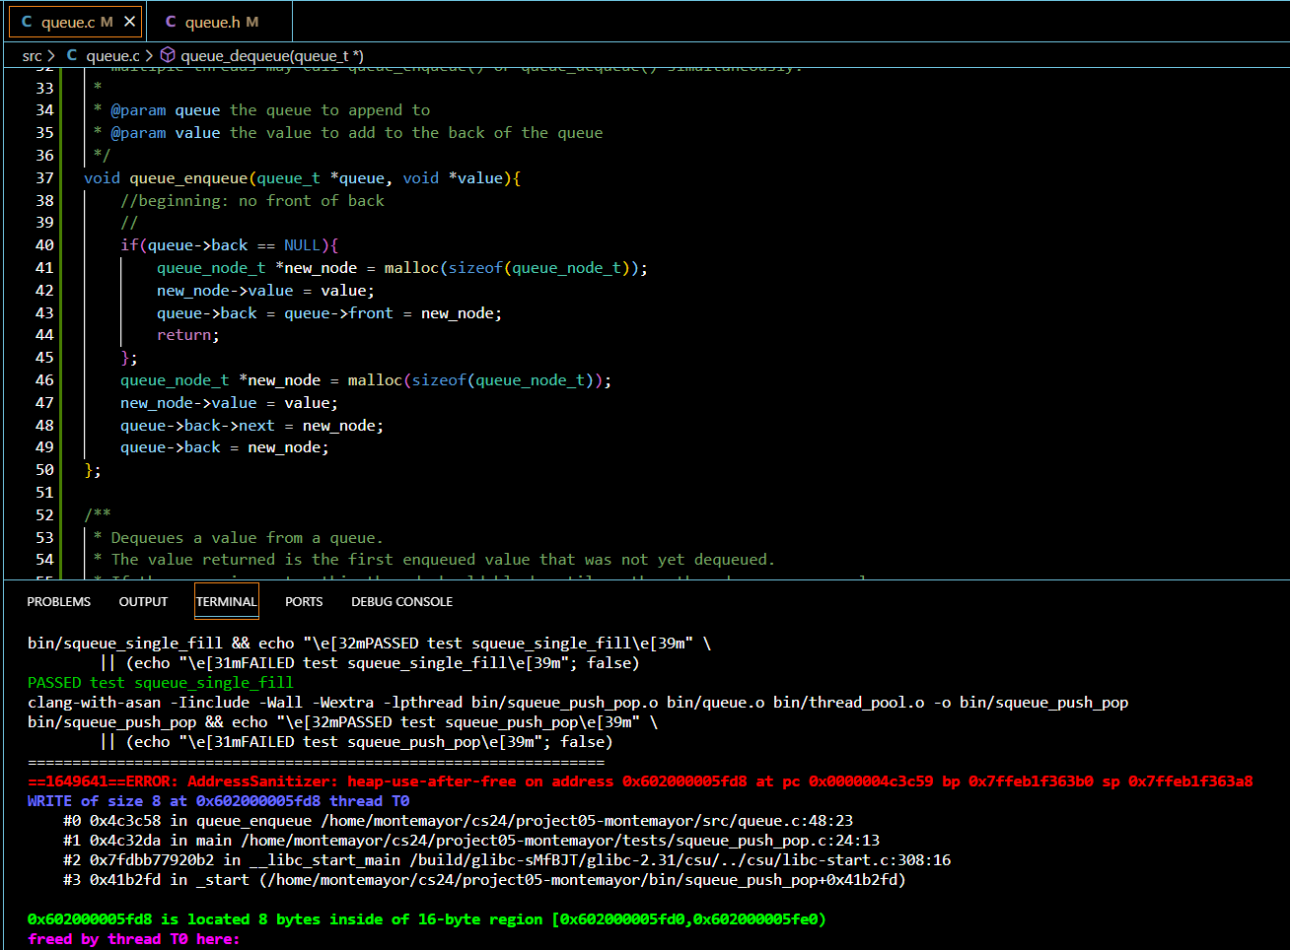Expand the src breadcrumb folder
The image size is (1290, 950).
[x=33, y=56]
